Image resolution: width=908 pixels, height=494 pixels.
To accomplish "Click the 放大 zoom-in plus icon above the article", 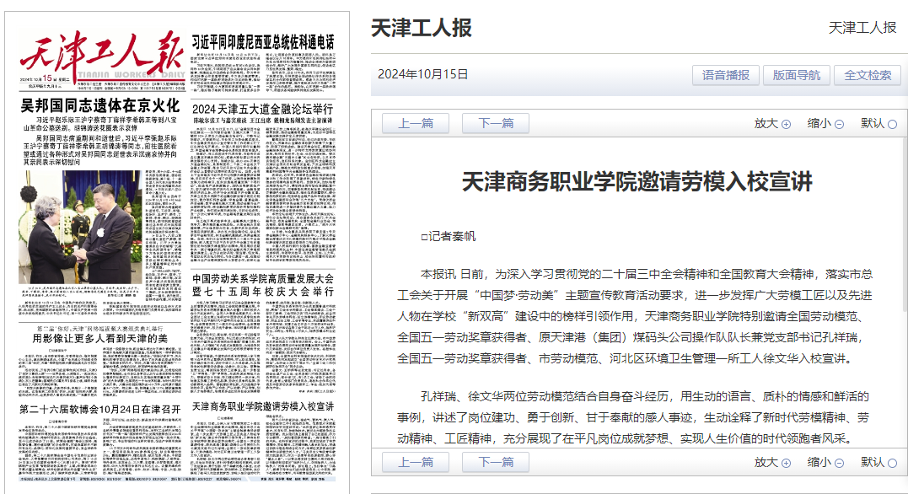I will pyautogui.click(x=786, y=124).
